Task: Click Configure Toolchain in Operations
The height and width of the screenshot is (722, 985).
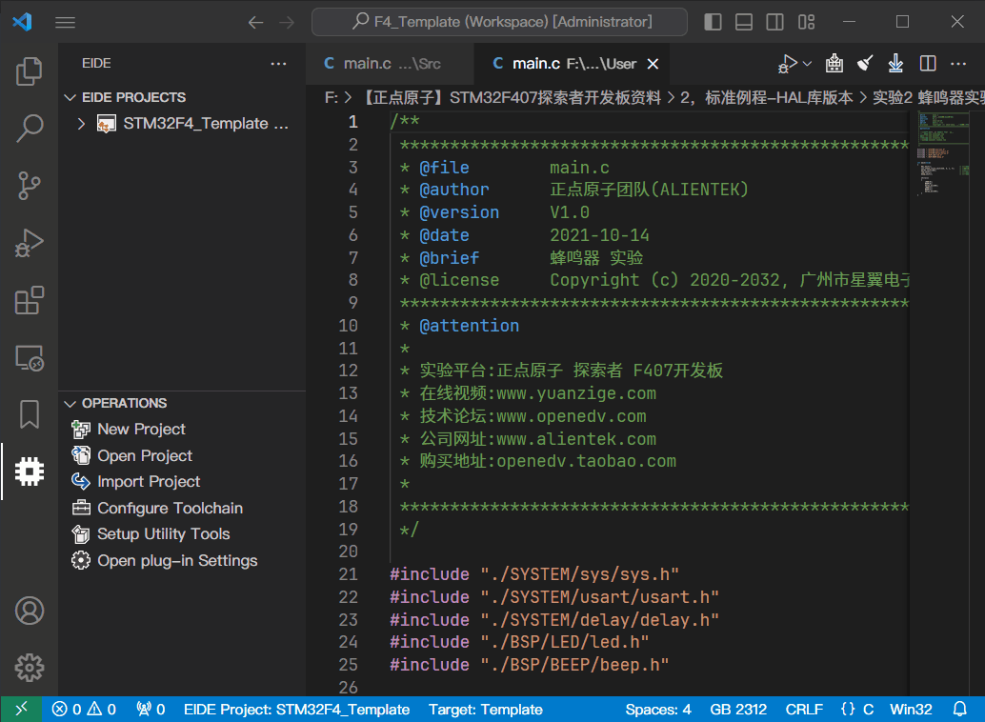Action: (x=169, y=509)
